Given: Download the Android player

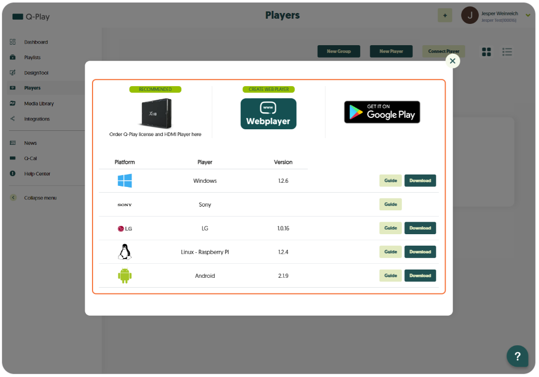Looking at the screenshot, I should (x=420, y=275).
